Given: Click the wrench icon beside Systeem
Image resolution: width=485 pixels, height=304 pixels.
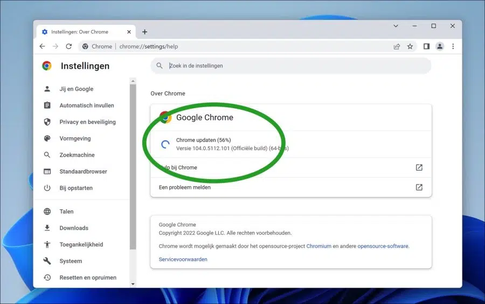Looking at the screenshot, I should 47,261.
